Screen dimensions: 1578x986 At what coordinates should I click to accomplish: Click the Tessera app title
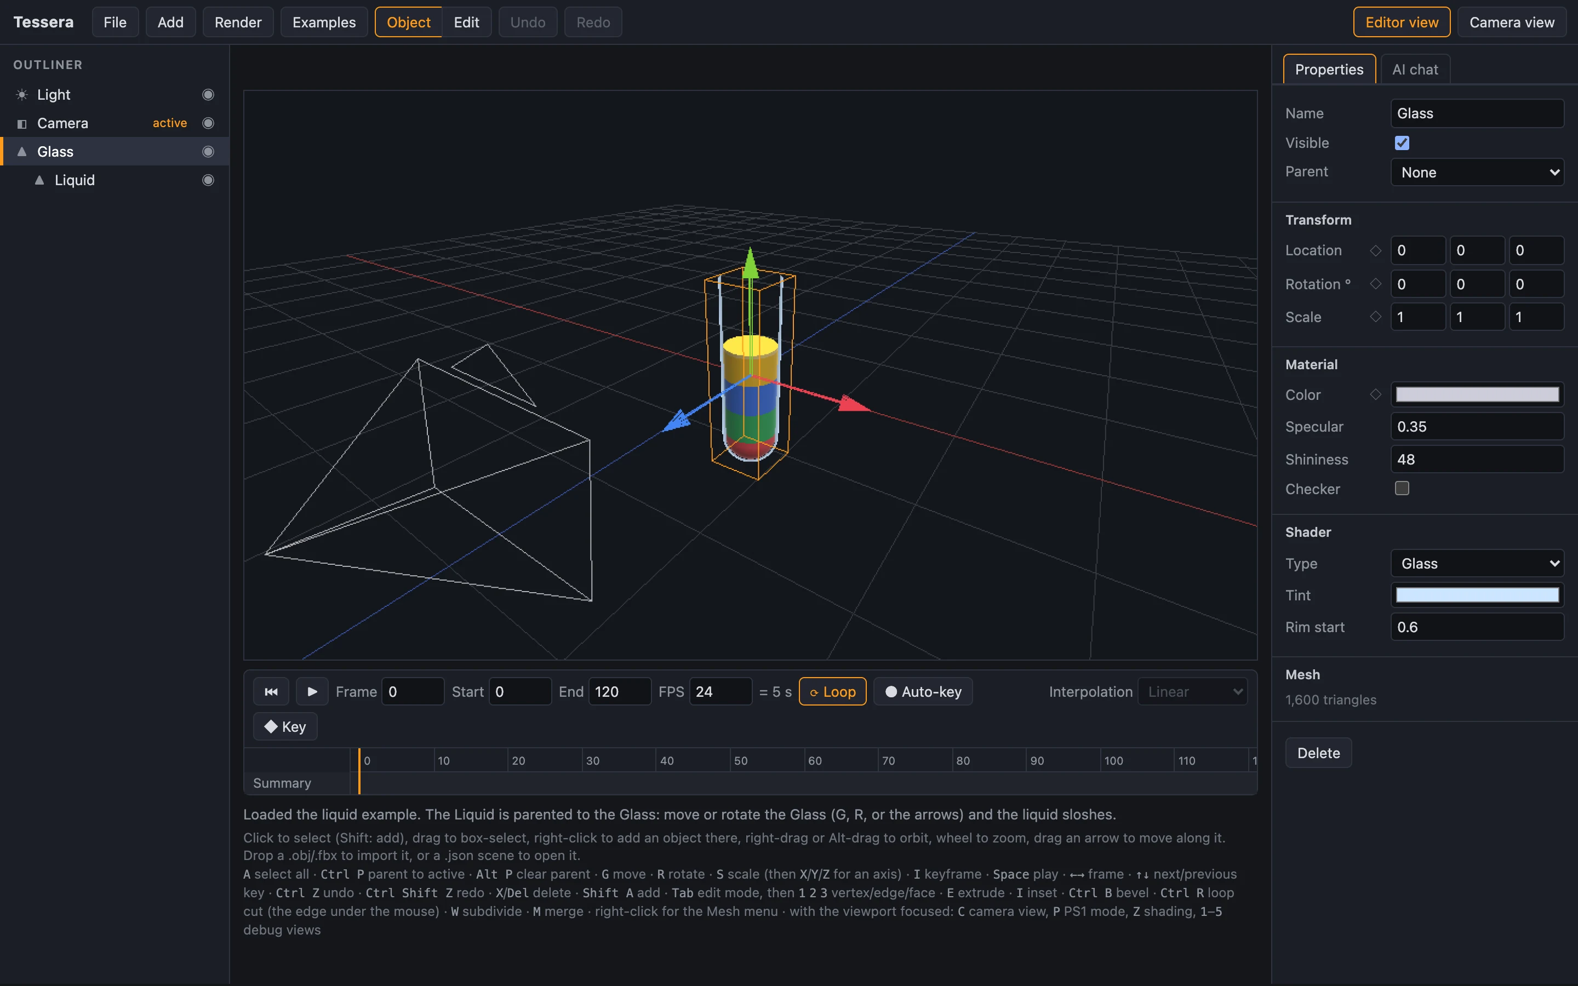(x=43, y=22)
